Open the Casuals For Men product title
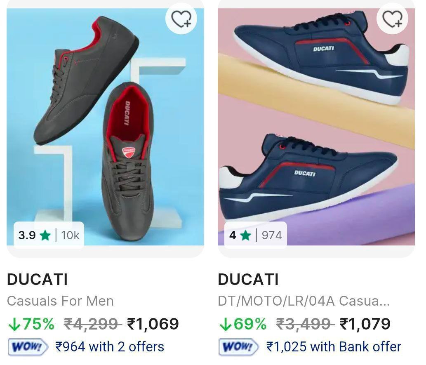 [60, 301]
